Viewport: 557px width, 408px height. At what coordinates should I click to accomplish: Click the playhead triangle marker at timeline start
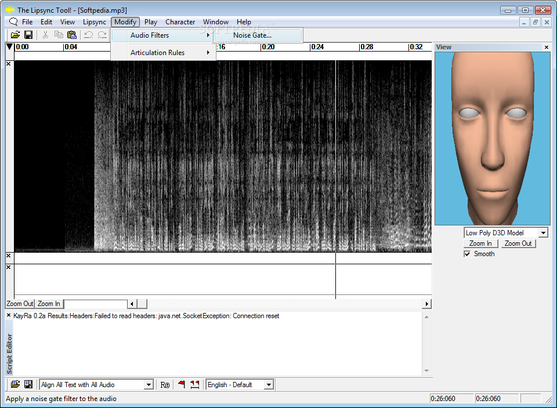pos(10,46)
